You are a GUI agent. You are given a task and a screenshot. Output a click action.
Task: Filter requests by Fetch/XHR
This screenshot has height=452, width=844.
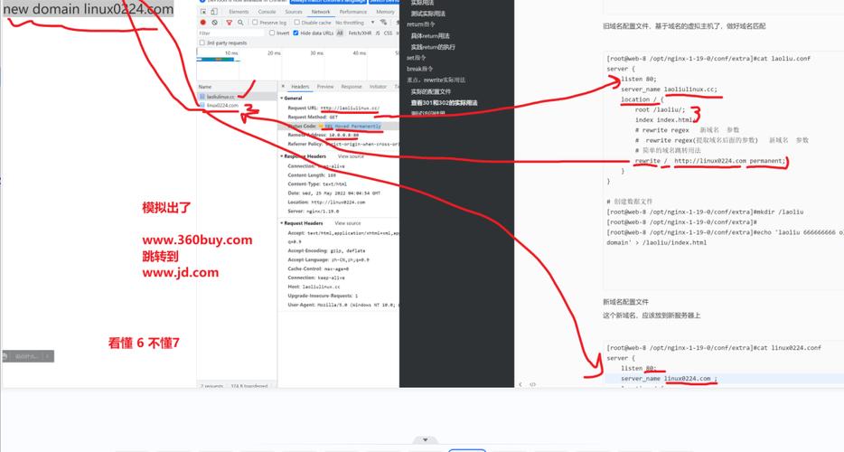tap(360, 33)
